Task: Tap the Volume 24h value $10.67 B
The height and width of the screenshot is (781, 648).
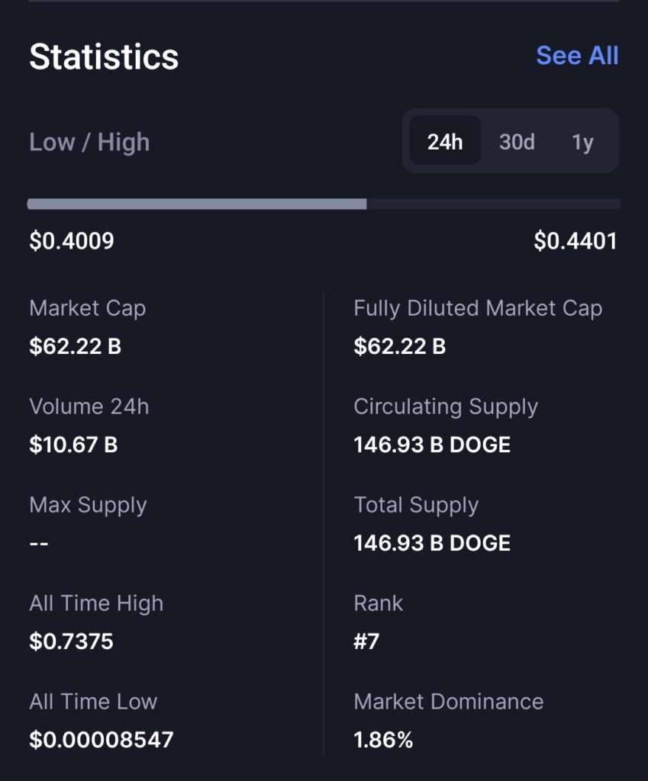Action: pos(74,445)
